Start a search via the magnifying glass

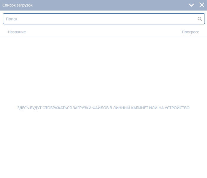coord(200,19)
